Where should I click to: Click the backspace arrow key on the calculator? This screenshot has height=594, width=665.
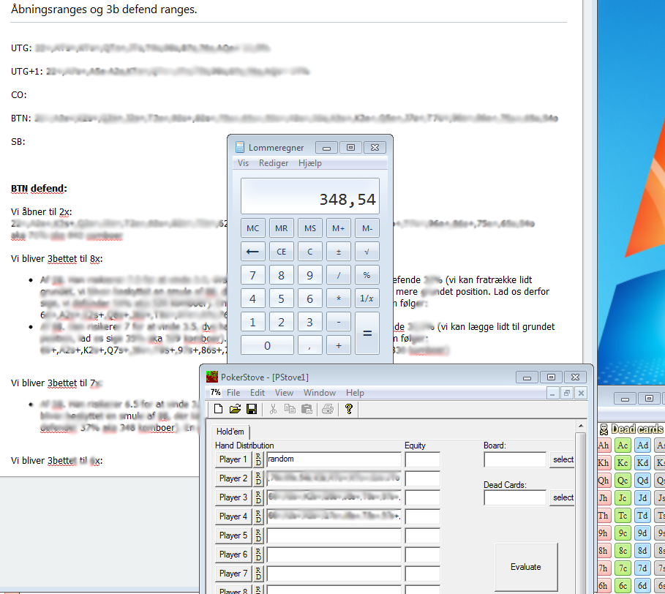(x=253, y=252)
